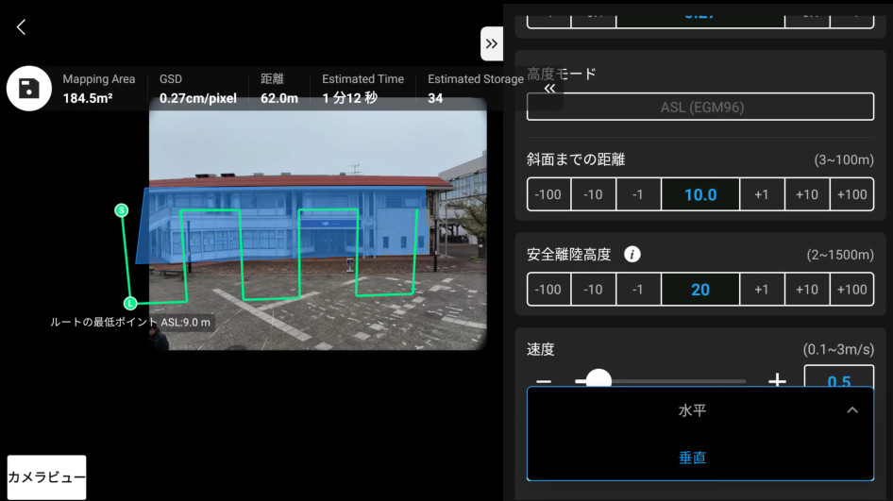The image size is (893, 501).
Task: Decrease 安全離陸高度 by 1
Action: click(x=638, y=290)
